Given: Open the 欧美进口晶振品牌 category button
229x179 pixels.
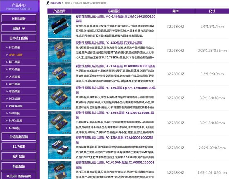Looking at the screenshot, I should (x=19, y=176).
